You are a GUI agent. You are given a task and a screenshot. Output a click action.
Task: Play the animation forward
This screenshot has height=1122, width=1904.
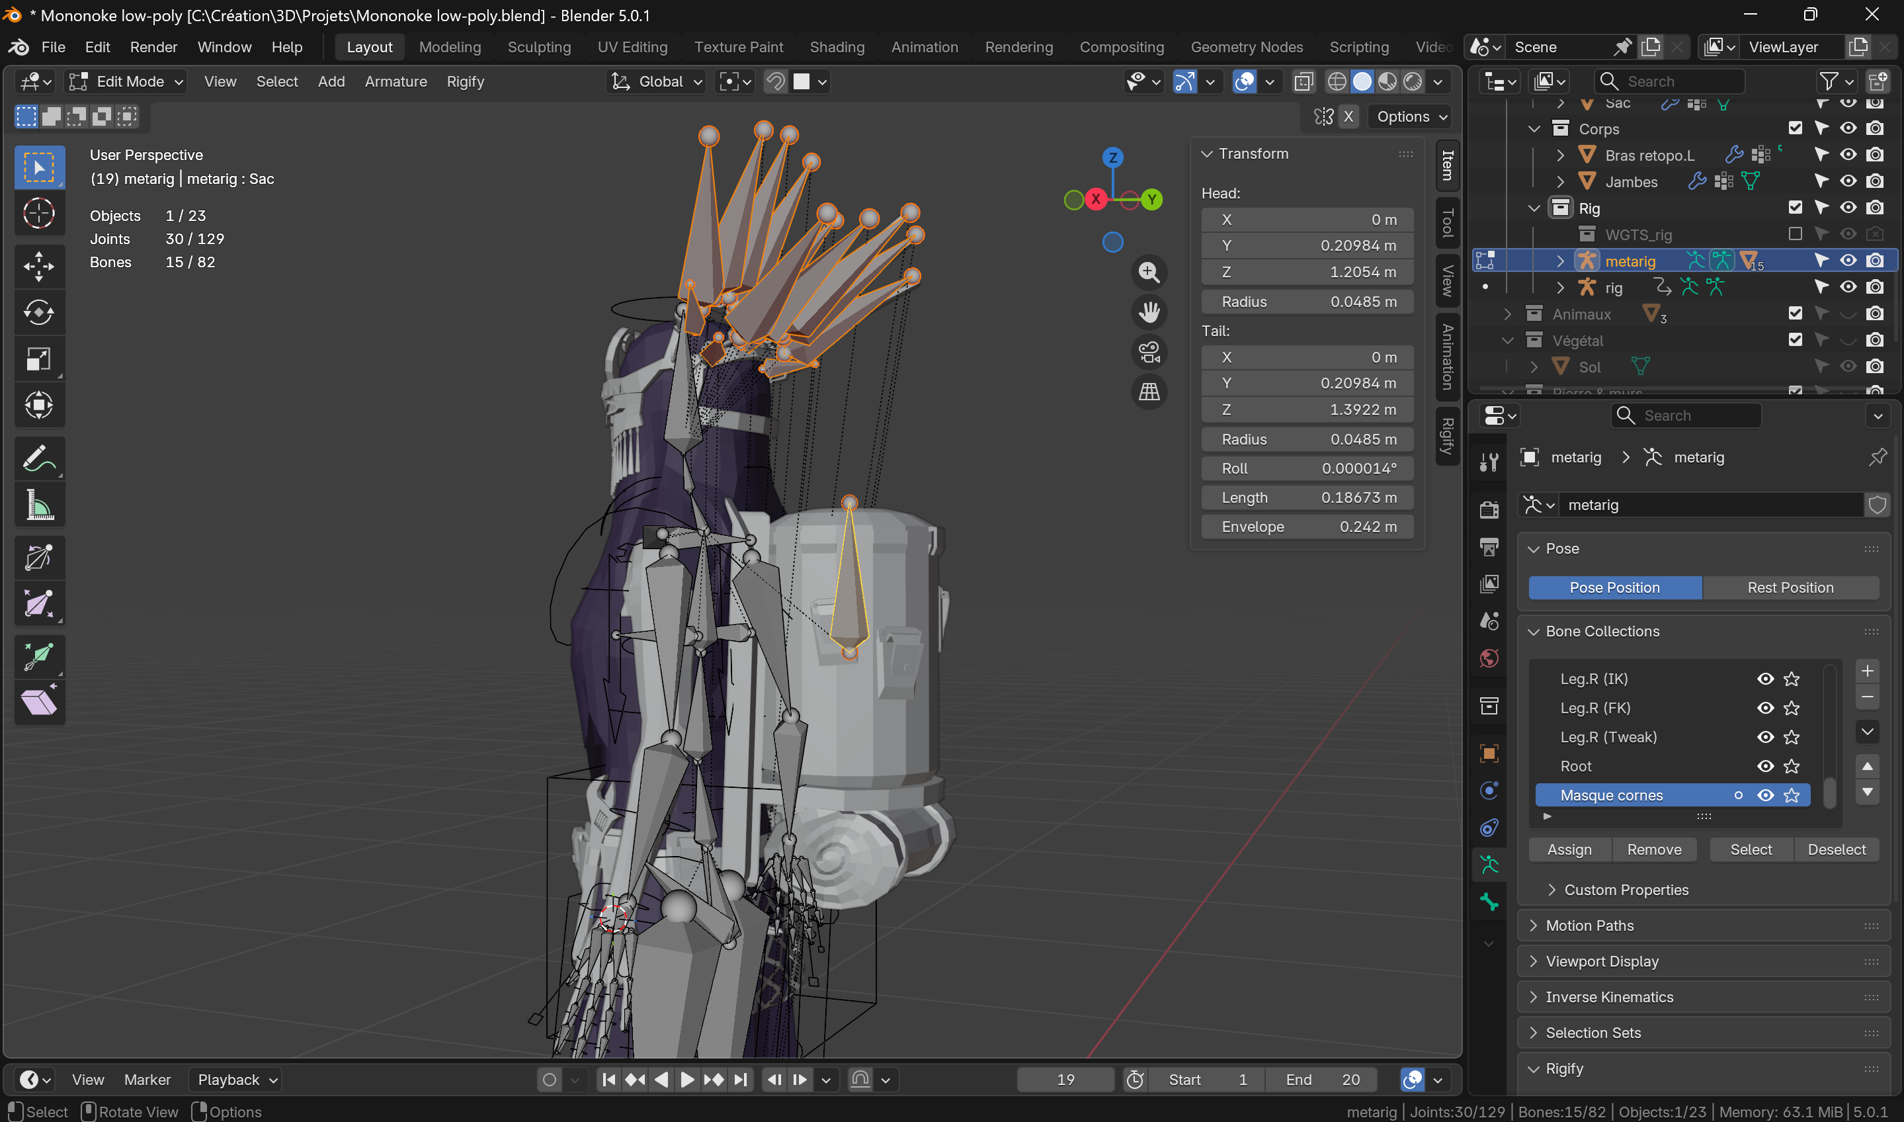pyautogui.click(x=687, y=1080)
